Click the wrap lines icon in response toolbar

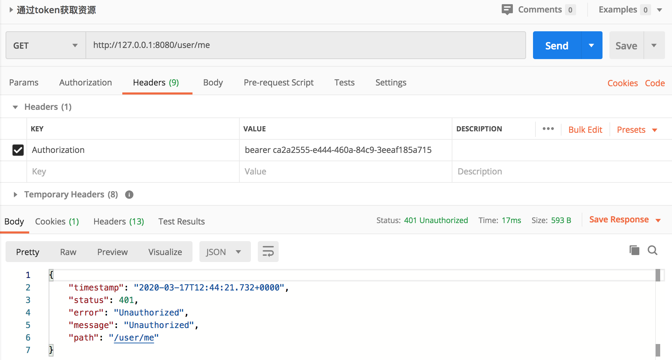(268, 252)
